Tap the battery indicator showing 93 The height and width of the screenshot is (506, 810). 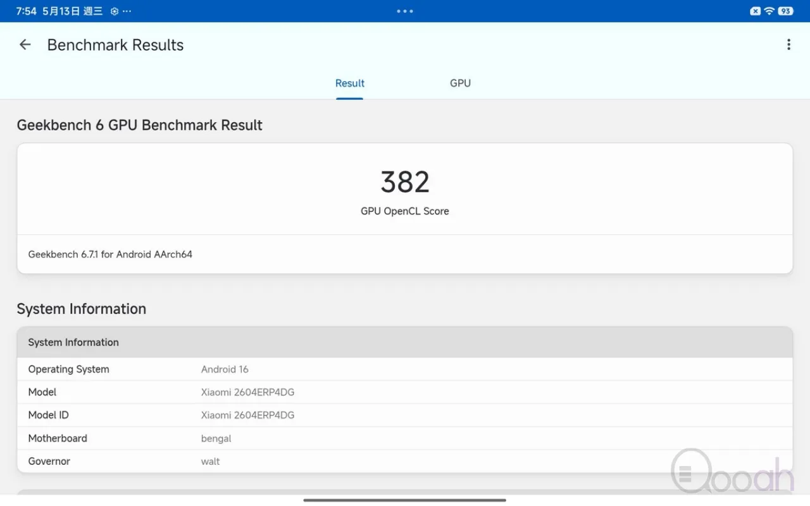point(785,11)
